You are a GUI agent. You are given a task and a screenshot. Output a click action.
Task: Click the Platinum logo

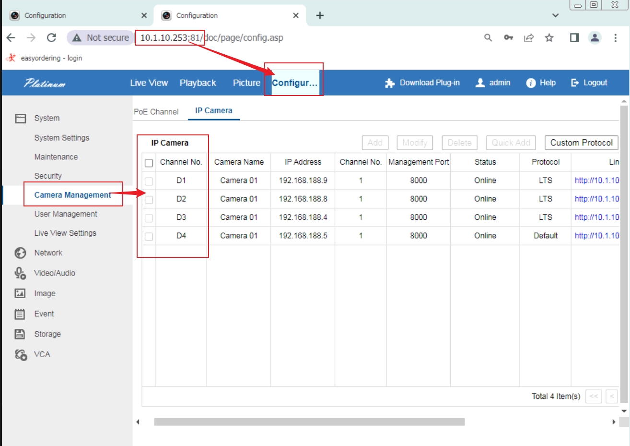(x=45, y=83)
